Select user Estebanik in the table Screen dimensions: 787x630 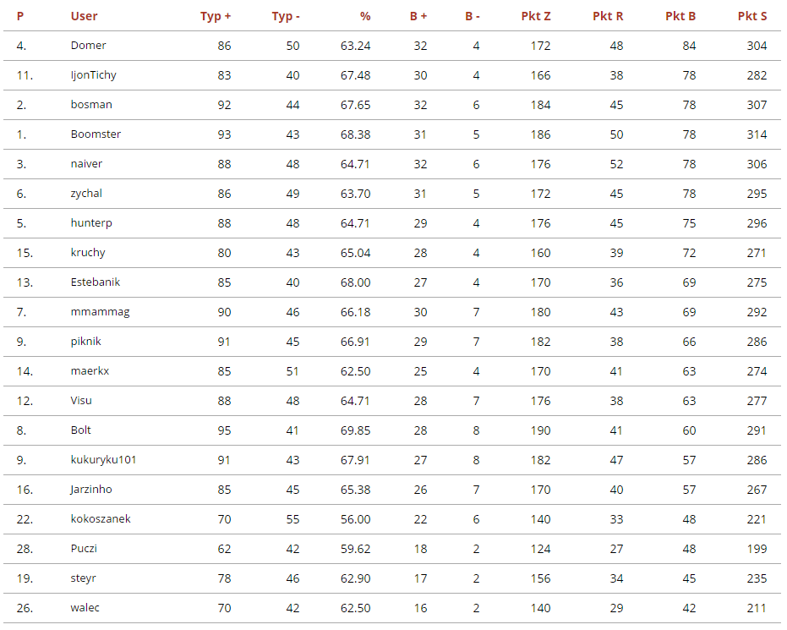97,282
